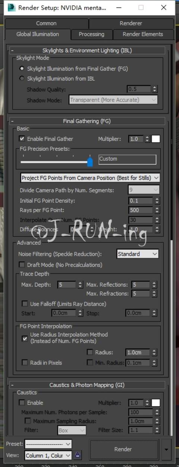Click the Final Gather Multiplier field
The height and width of the screenshot is (467, 179).
click(136, 139)
